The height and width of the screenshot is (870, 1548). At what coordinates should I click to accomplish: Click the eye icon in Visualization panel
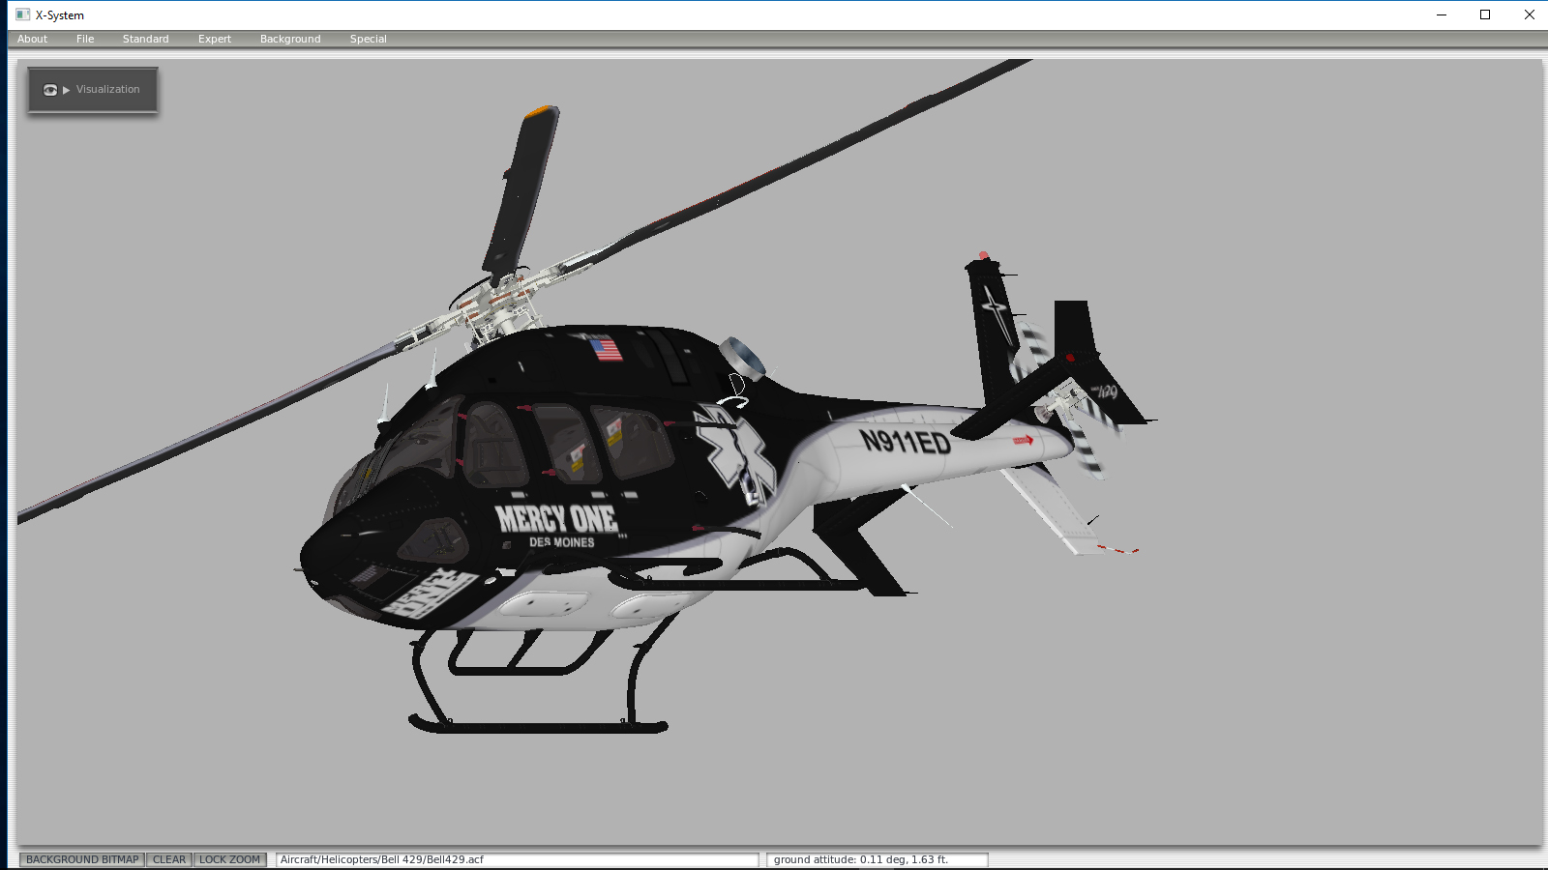click(x=49, y=90)
